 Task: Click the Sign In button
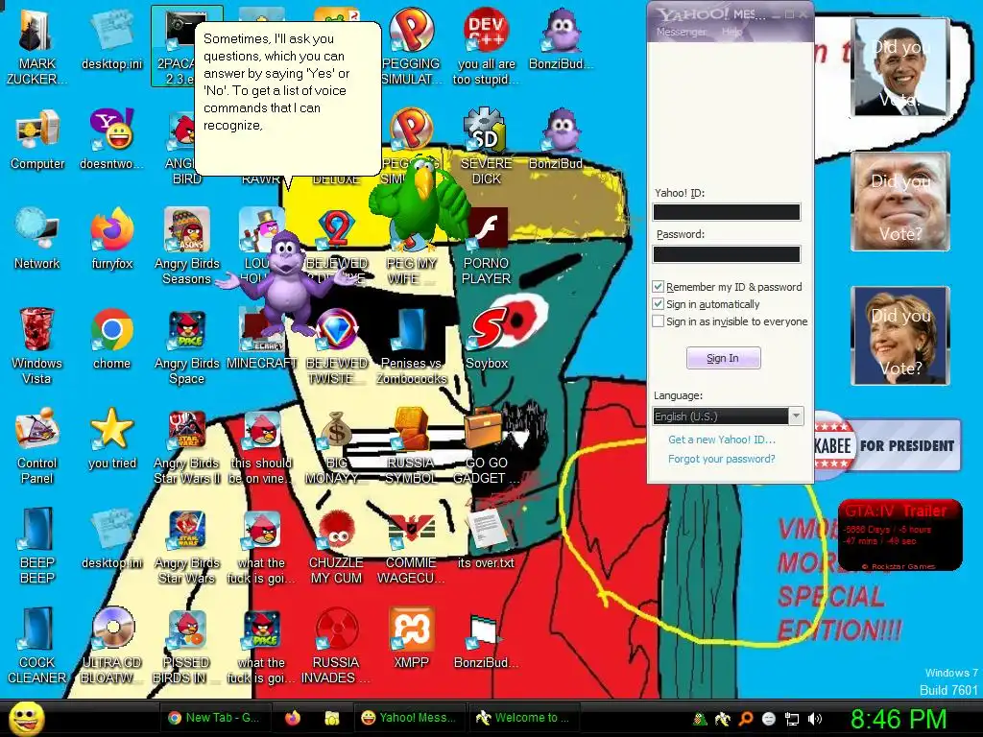[724, 358]
